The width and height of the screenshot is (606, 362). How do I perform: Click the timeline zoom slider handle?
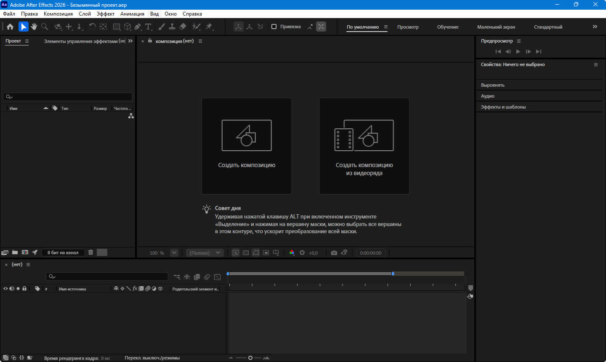[x=250, y=358]
